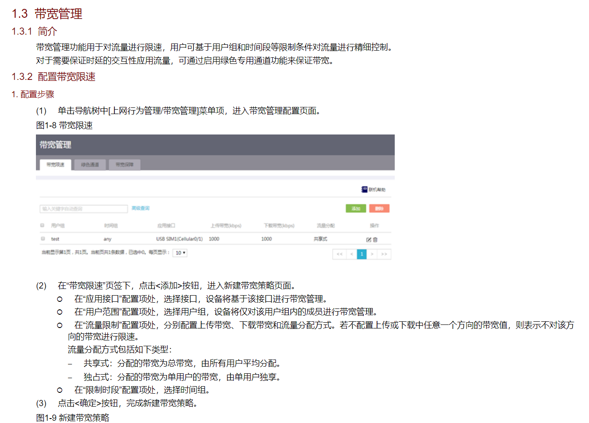Screen dimensions: 589x423
Task: Click the pagination status text '当前显示第1页'
Action: click(x=56, y=253)
